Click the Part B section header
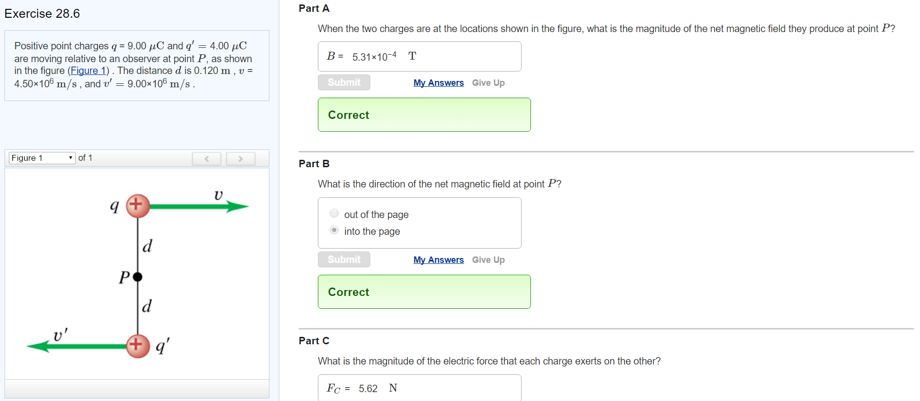 click(313, 163)
